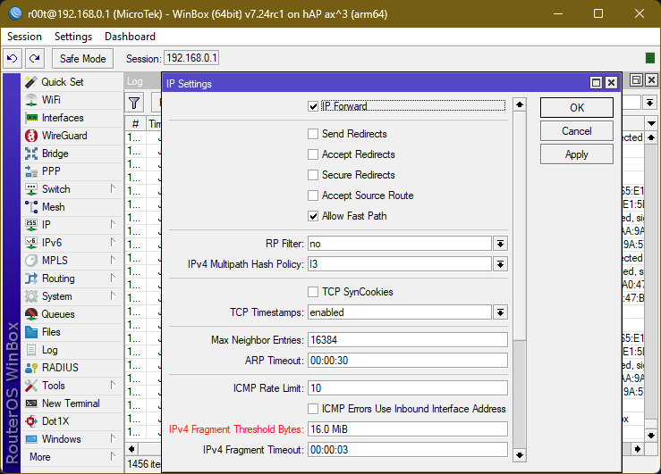
Task: Open IPv4 Multipath Hash Policy dropdown arrow
Action: pos(500,264)
